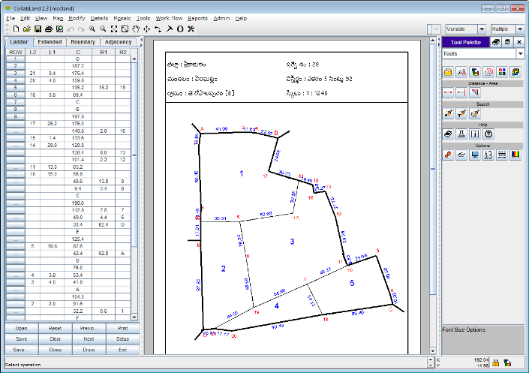The height and width of the screenshot is (373, 529).
Task: Click the Open folder toolbar icon
Action: pos(27,29)
